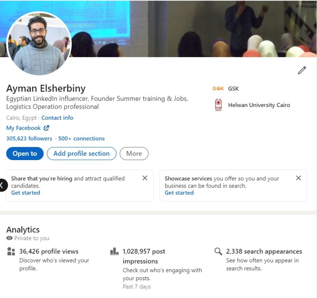Screen dimensions: 317x298
Task: Click the pencil icon to edit profile intro
Action: tap(302, 70)
